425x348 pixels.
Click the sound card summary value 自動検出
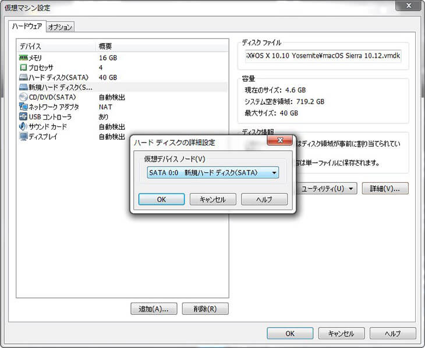(112, 126)
